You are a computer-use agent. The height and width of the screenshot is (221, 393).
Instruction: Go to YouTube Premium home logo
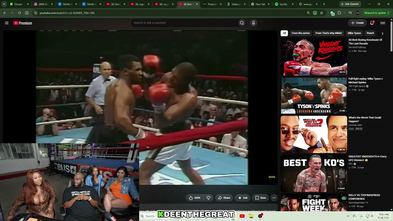point(23,23)
